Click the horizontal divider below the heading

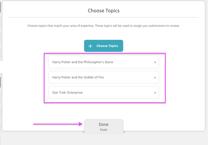103,17
